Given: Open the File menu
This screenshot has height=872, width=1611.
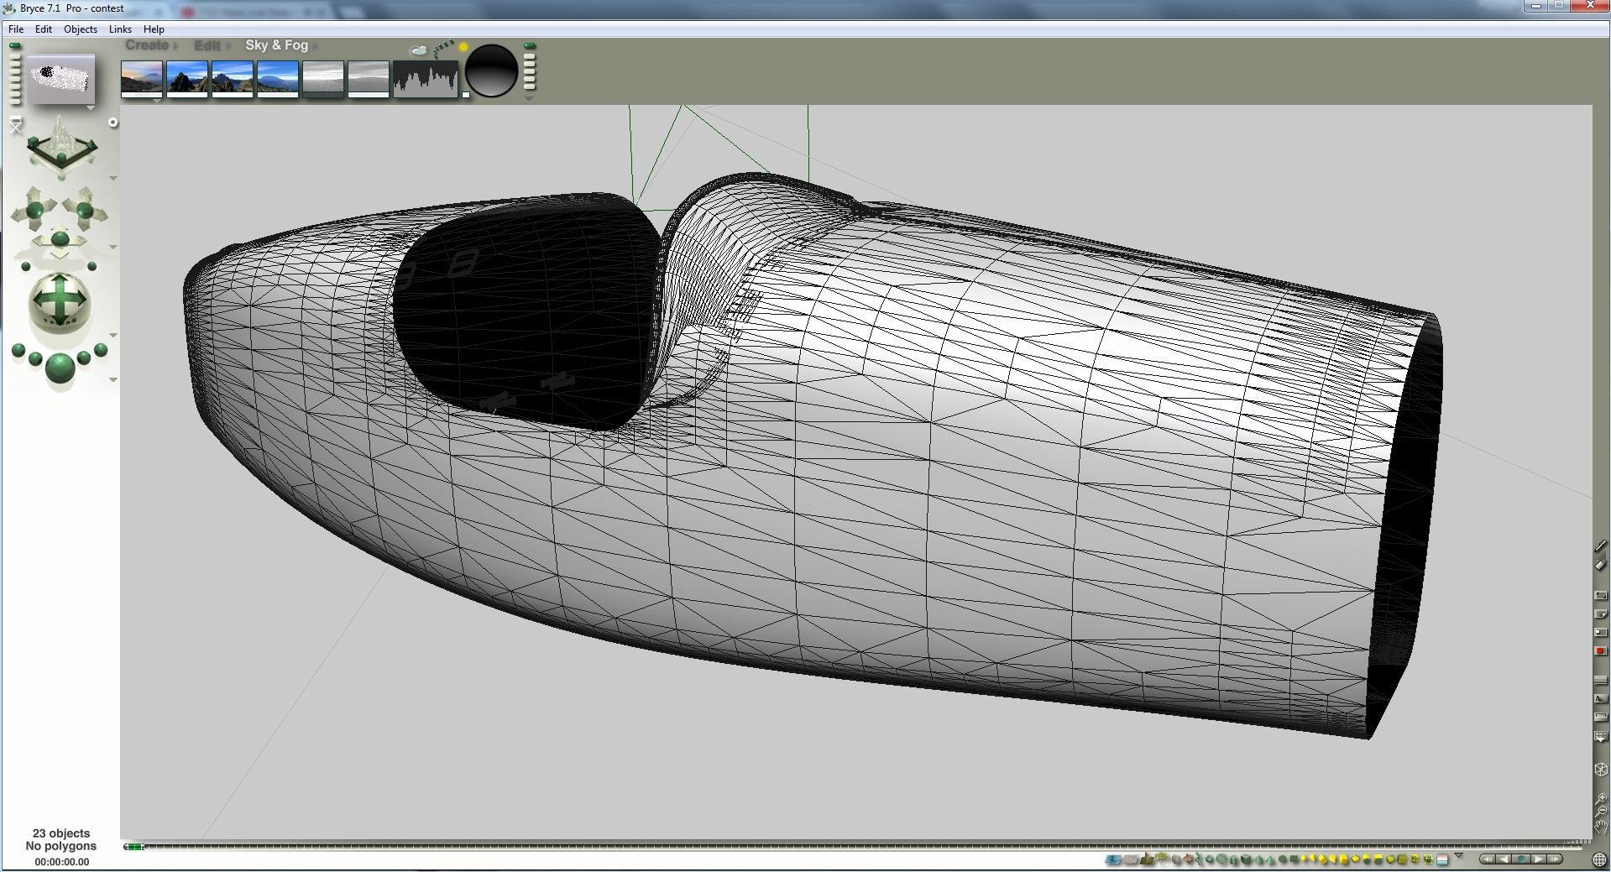Looking at the screenshot, I should (x=16, y=29).
